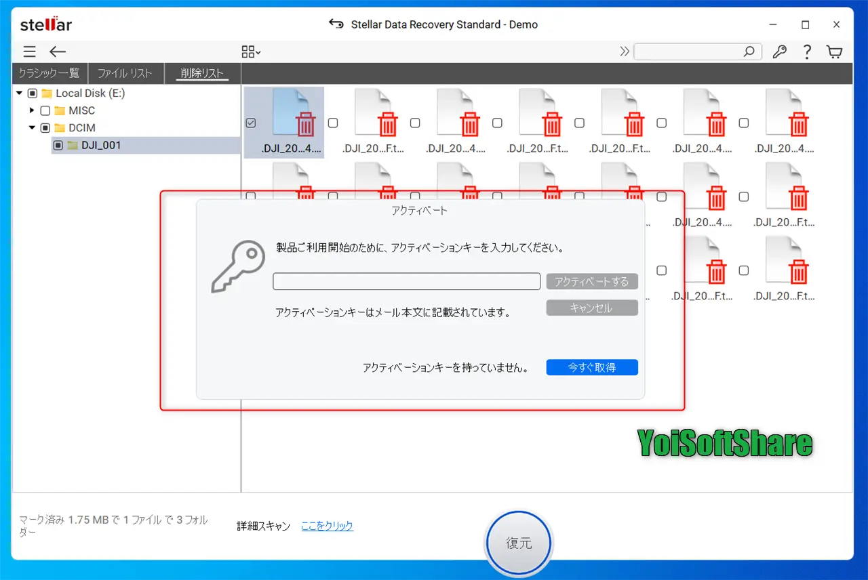Expand the MISC folder node
This screenshot has width=868, height=580.
pyautogui.click(x=32, y=110)
